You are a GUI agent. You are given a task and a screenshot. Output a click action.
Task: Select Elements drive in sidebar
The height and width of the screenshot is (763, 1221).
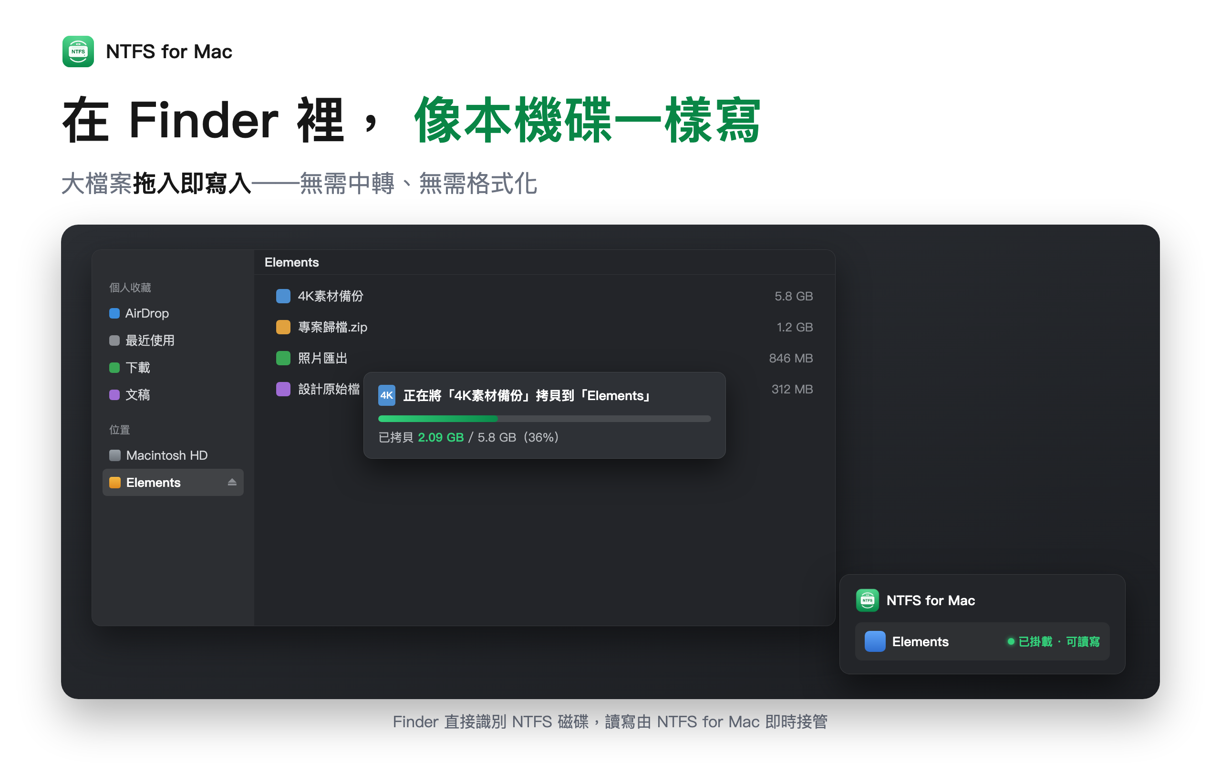coord(173,483)
